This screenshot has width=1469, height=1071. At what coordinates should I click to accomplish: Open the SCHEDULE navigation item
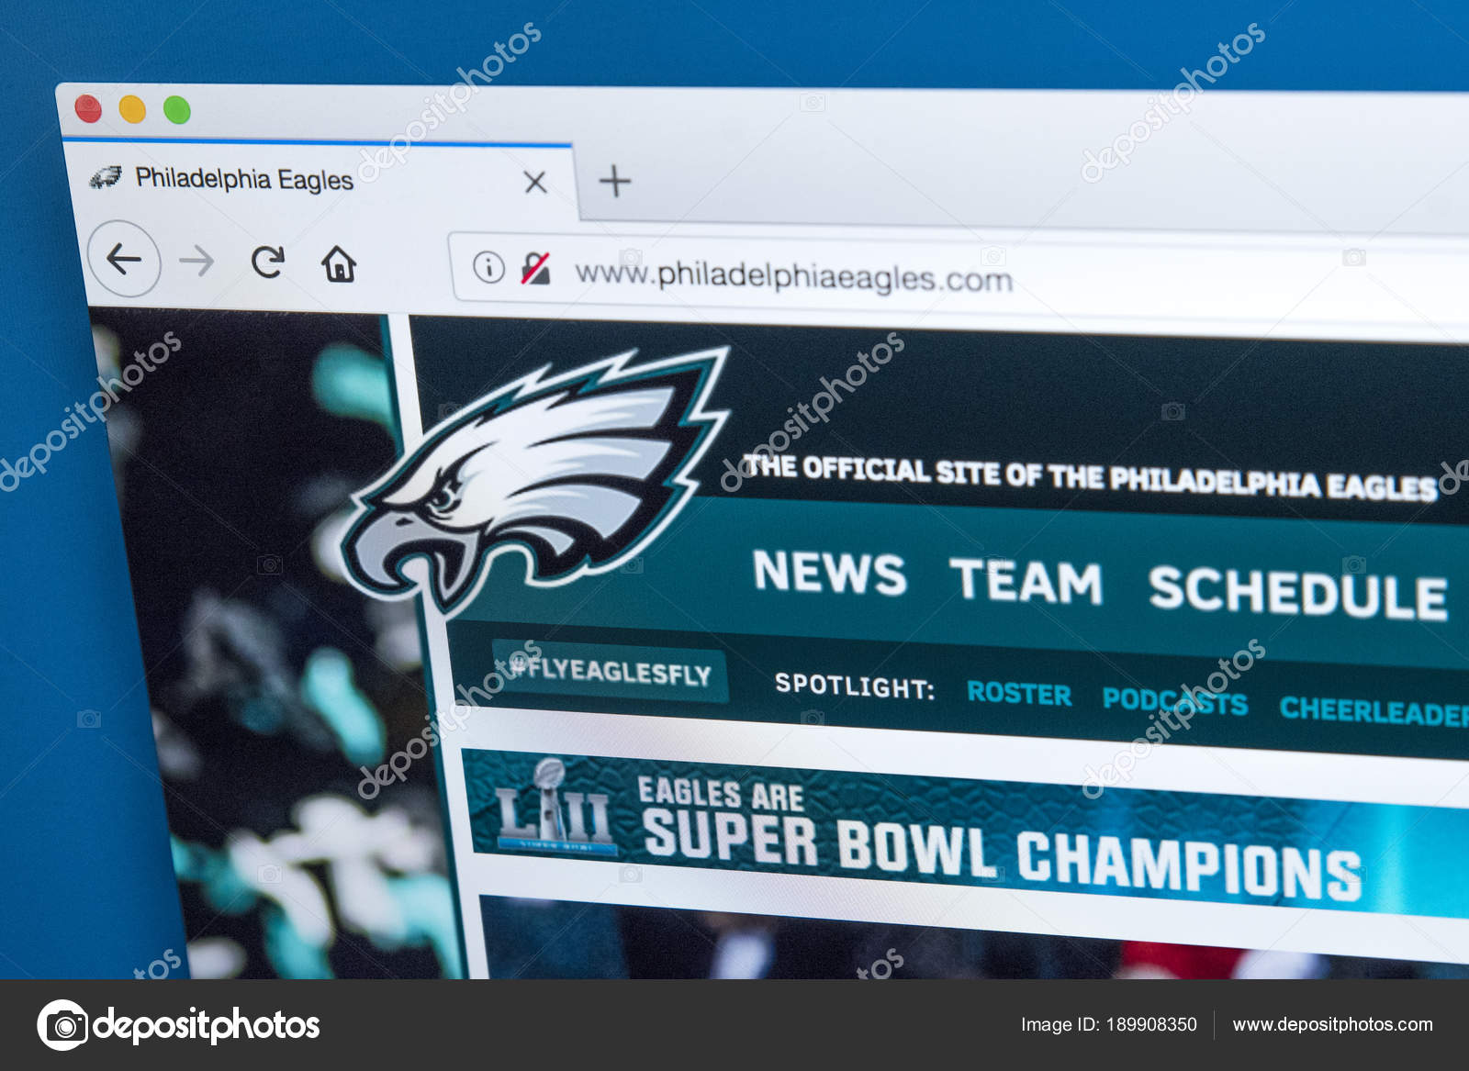click(1298, 593)
